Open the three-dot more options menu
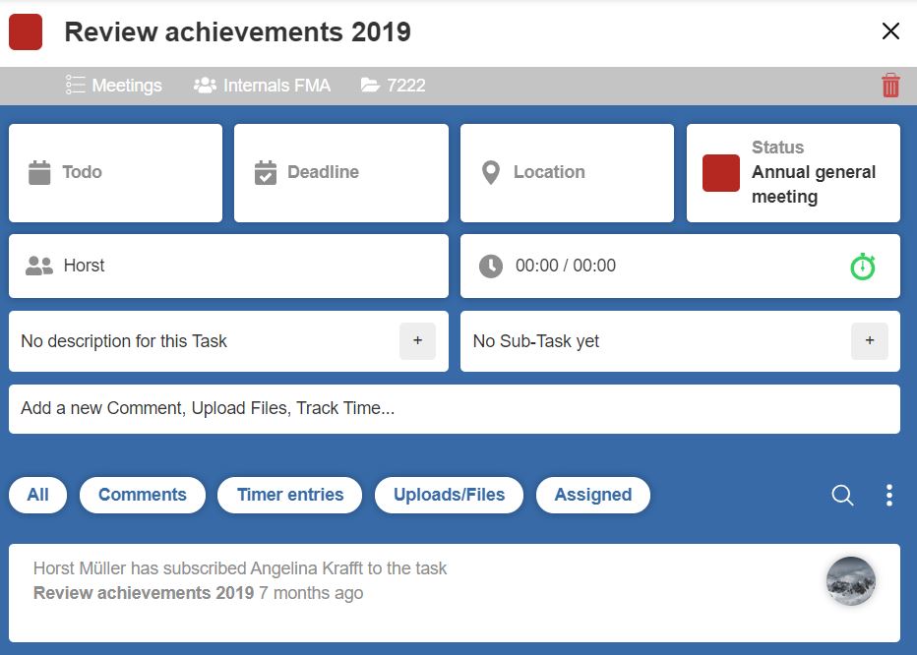This screenshot has height=655, width=917. pyautogui.click(x=888, y=495)
